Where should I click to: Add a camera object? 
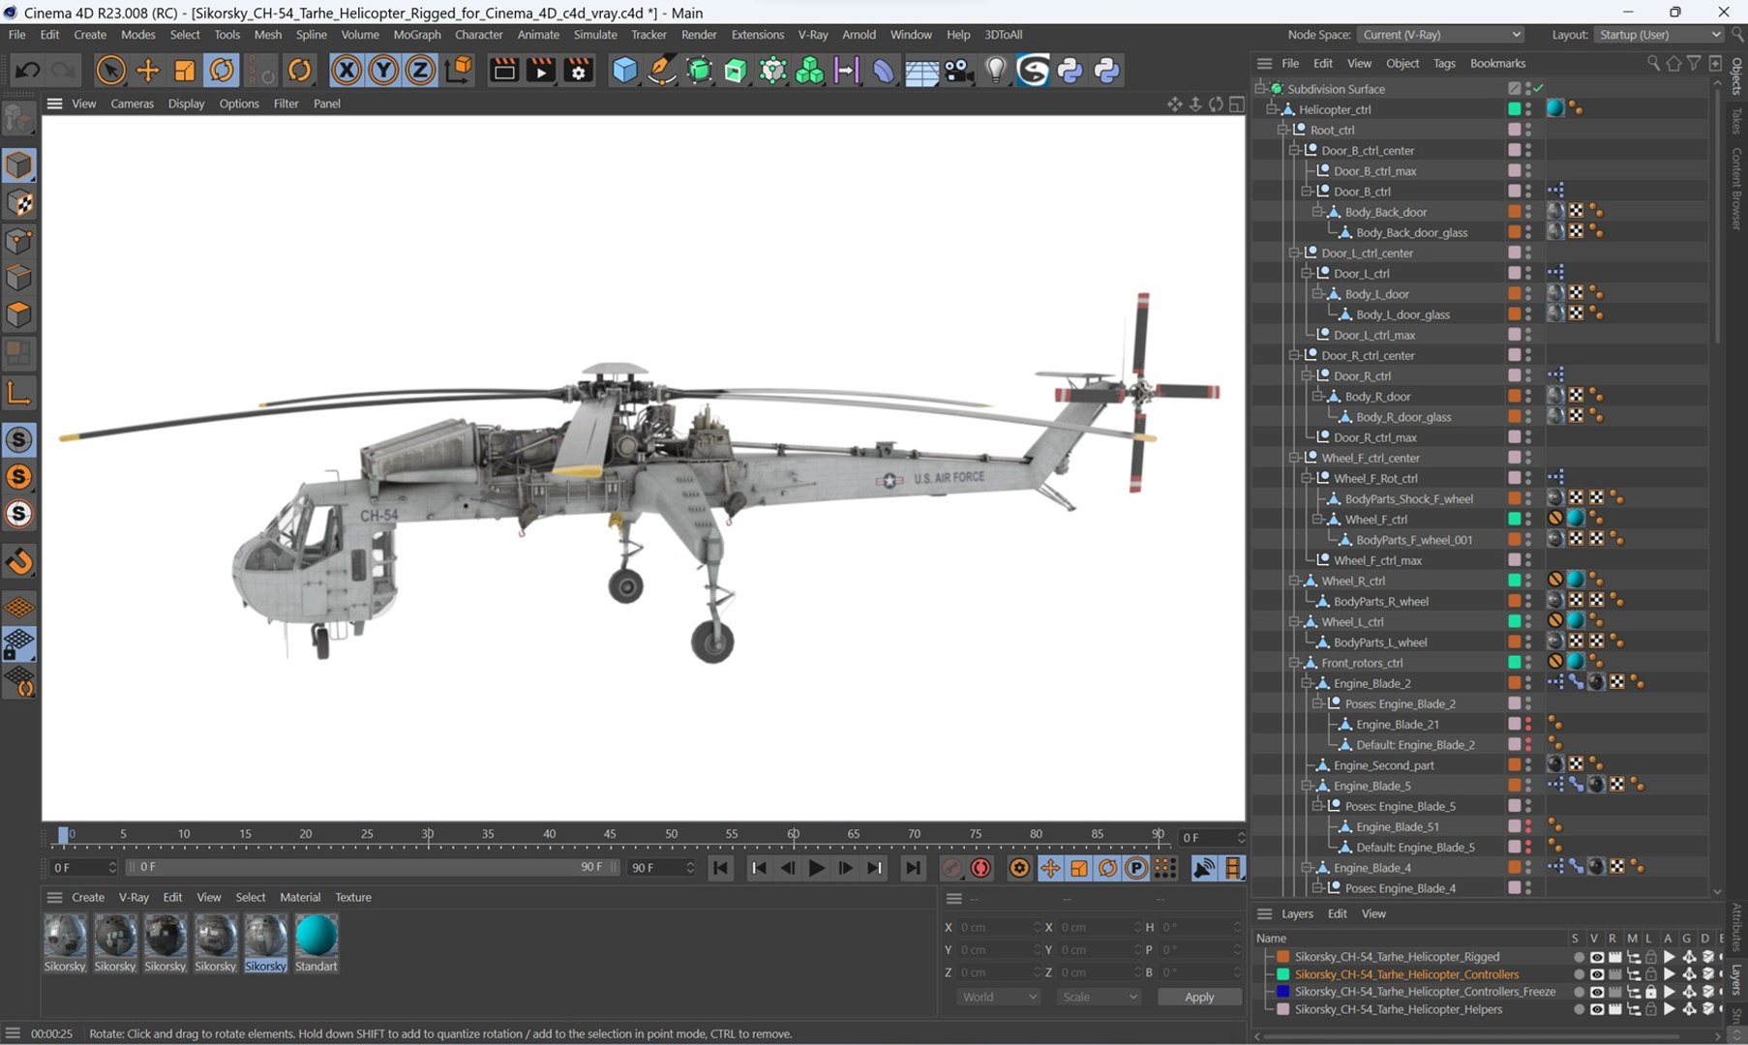958,70
